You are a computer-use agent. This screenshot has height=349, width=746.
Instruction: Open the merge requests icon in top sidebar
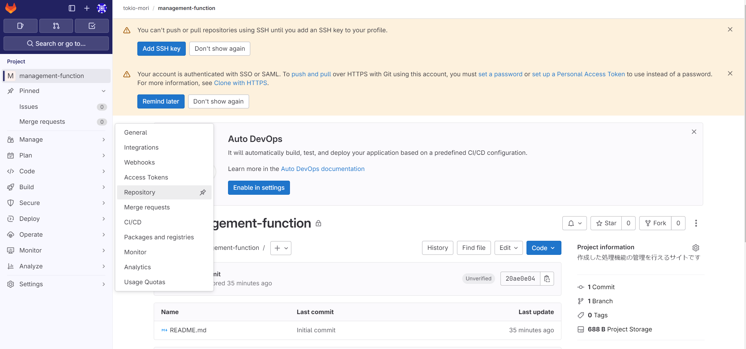[56, 26]
